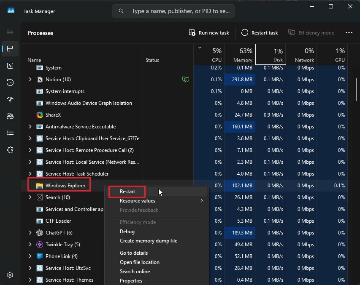Expand Service Host: Local Service group

(30, 162)
